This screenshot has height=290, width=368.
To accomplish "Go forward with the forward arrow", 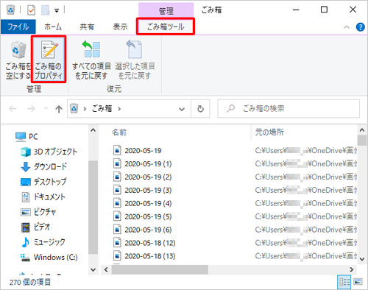I will [x=31, y=109].
